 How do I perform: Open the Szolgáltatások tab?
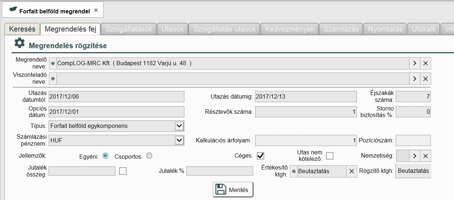129,29
